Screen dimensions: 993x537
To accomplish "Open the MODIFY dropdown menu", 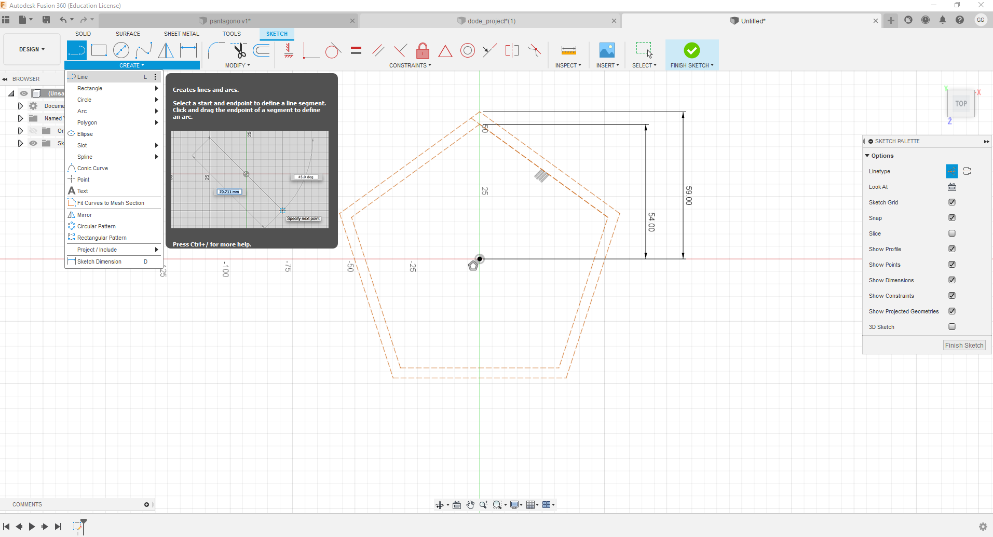I will (x=238, y=65).
